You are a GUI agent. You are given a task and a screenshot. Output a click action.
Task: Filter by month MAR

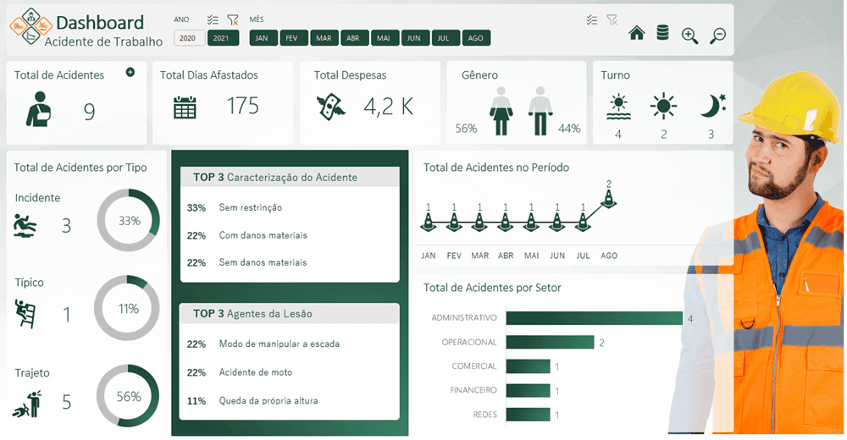pos(324,38)
